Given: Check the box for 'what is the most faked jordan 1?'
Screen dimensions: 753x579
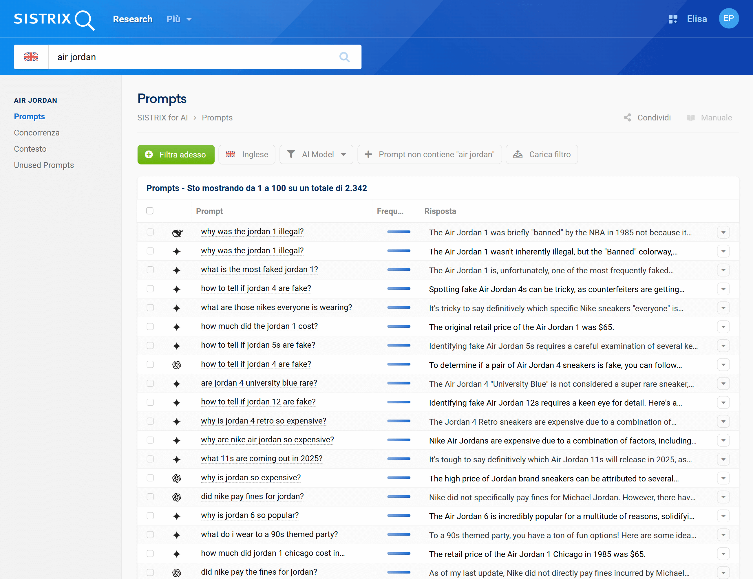Looking at the screenshot, I should coord(150,270).
